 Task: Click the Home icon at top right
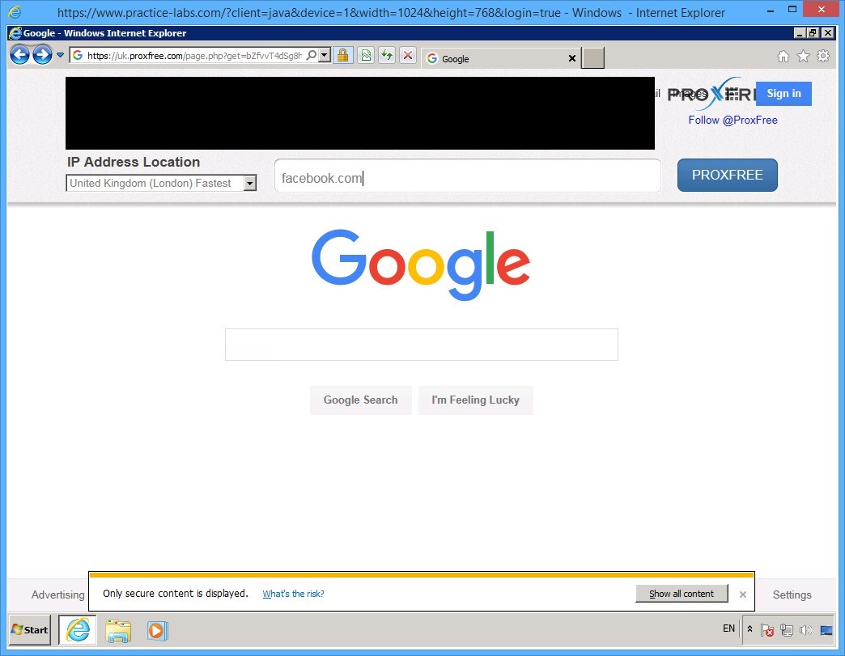click(783, 56)
